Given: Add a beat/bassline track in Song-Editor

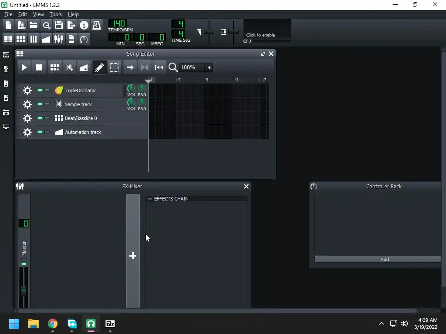Looking at the screenshot, I should pos(54,67).
